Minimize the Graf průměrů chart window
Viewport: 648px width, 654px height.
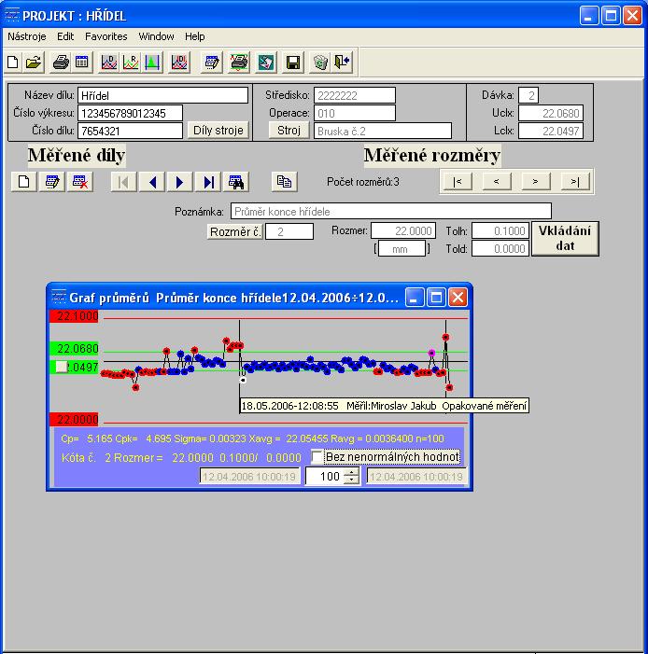[x=415, y=298]
